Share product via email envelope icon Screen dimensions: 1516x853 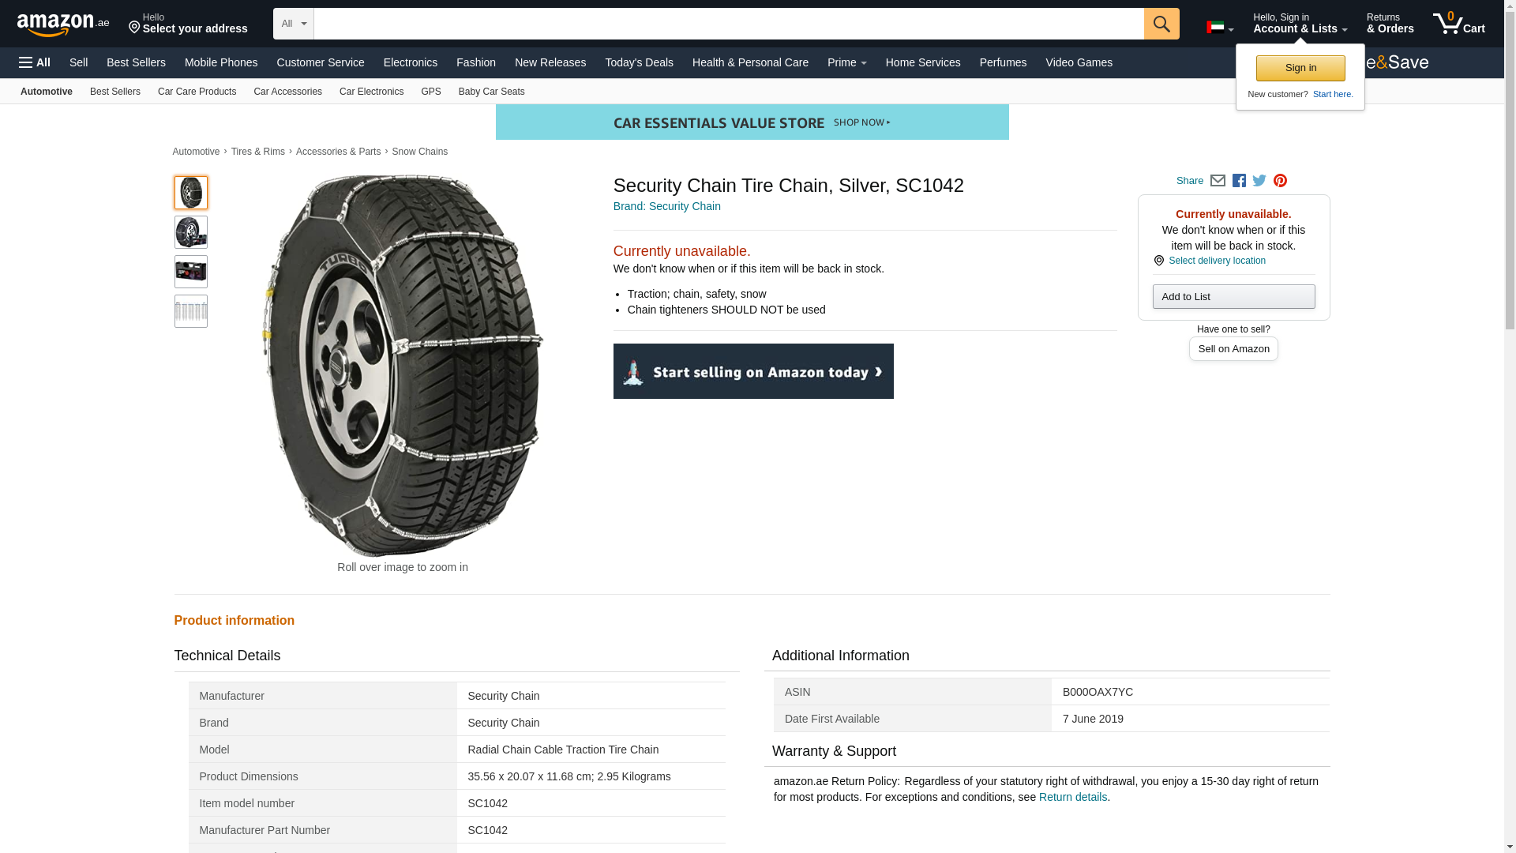(1218, 181)
